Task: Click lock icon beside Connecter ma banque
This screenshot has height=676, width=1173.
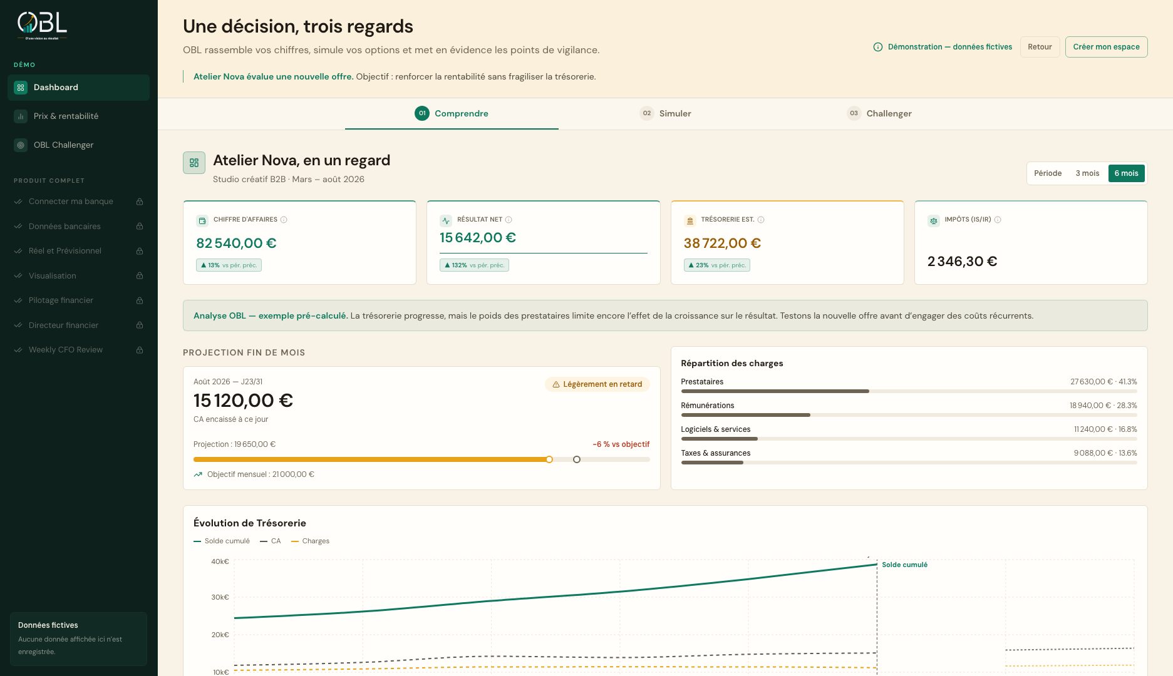Action: click(x=140, y=202)
